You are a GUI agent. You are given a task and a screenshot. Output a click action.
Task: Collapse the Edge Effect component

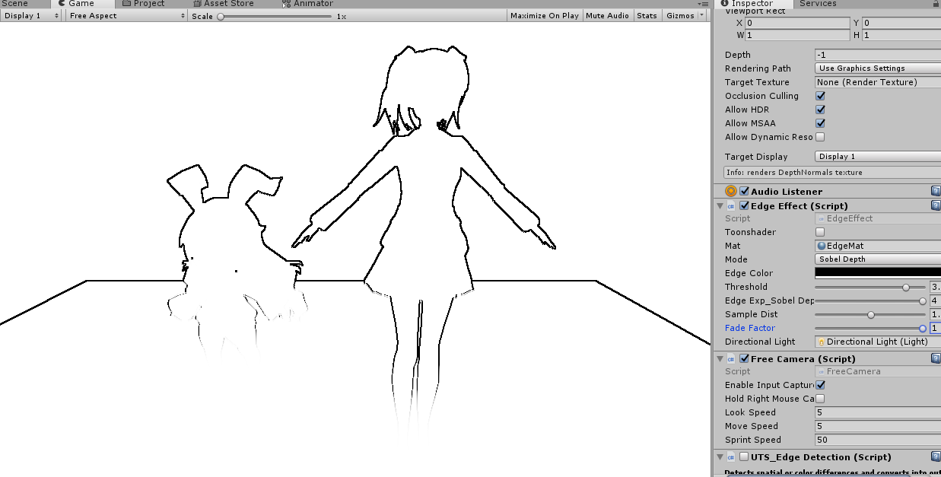pos(720,205)
